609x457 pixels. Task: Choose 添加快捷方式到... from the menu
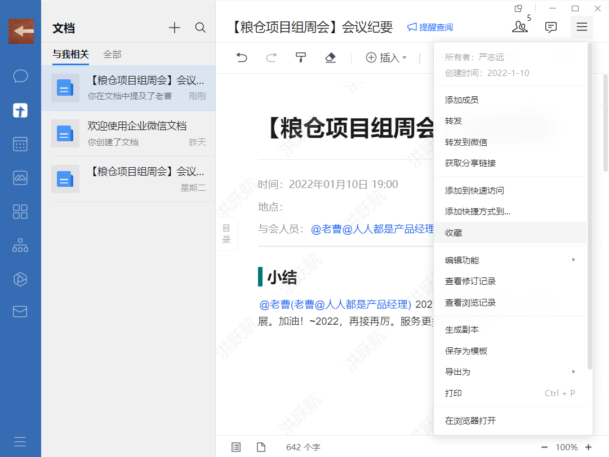click(510, 212)
